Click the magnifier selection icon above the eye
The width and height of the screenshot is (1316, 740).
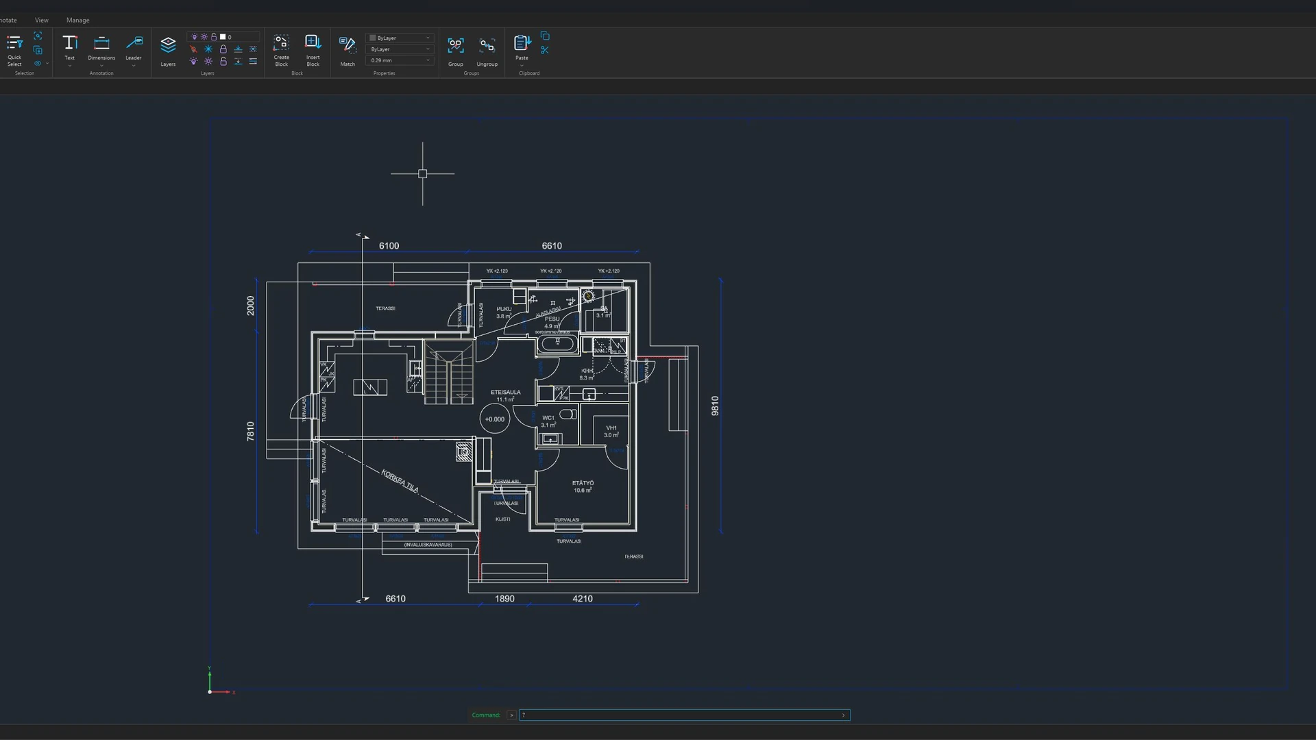(x=38, y=36)
